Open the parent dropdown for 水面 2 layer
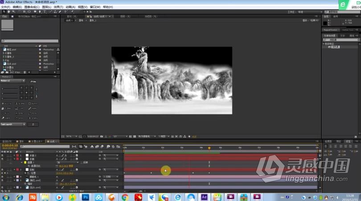 pos(111,155)
